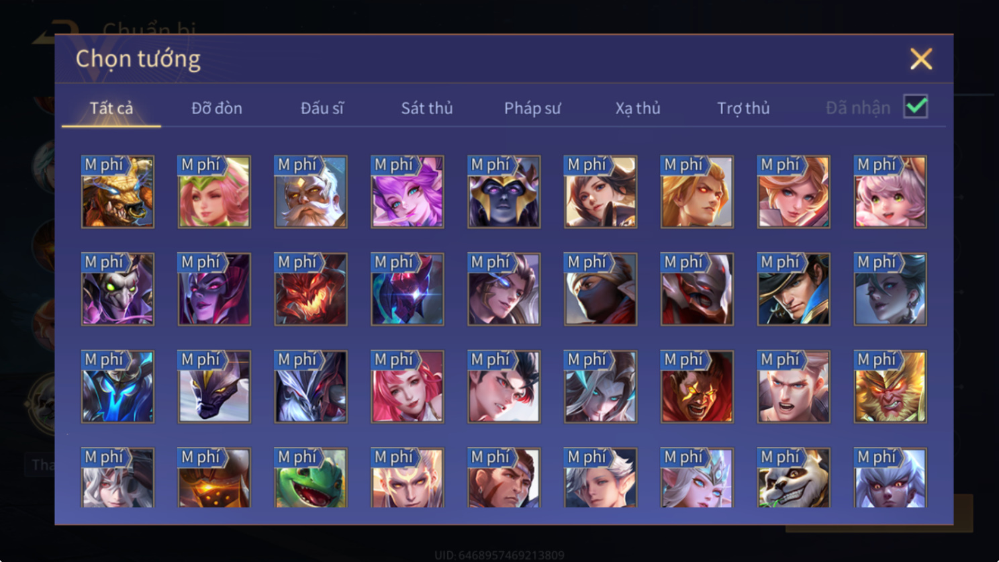999x562 pixels.
Task: Select the golden monkey king hero
Action: [890, 387]
